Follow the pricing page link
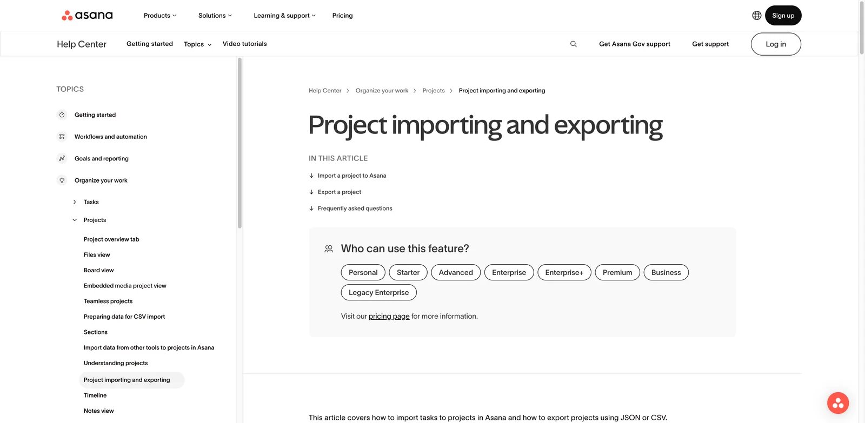The height and width of the screenshot is (423, 865). pos(389,316)
